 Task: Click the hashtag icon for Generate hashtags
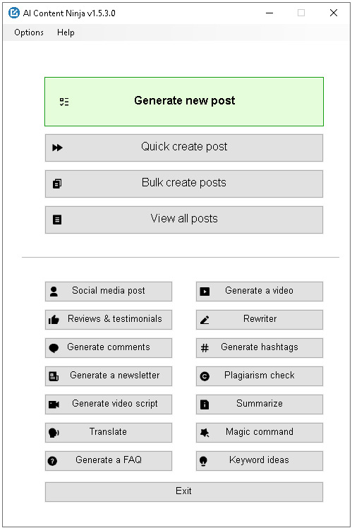(205, 348)
